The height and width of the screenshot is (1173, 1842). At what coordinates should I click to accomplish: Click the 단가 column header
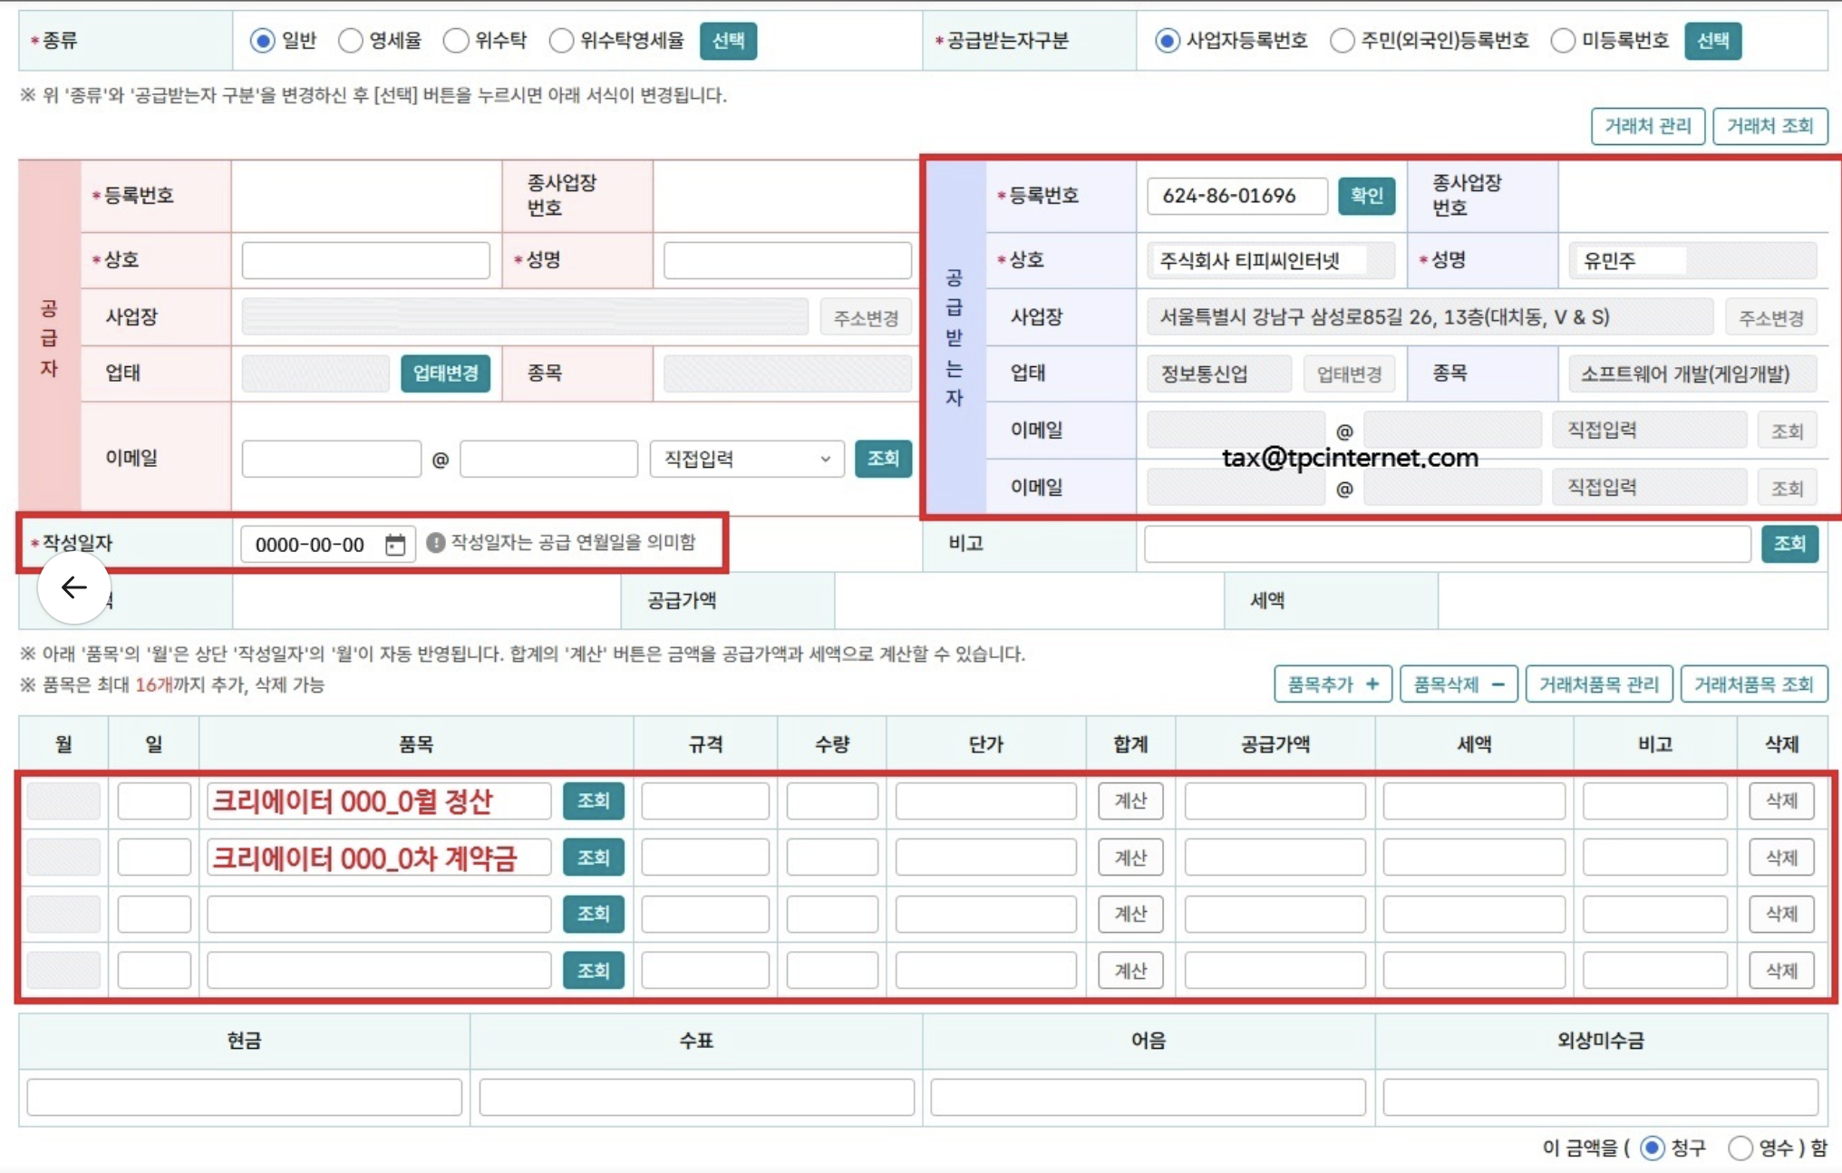pyautogui.click(x=986, y=744)
